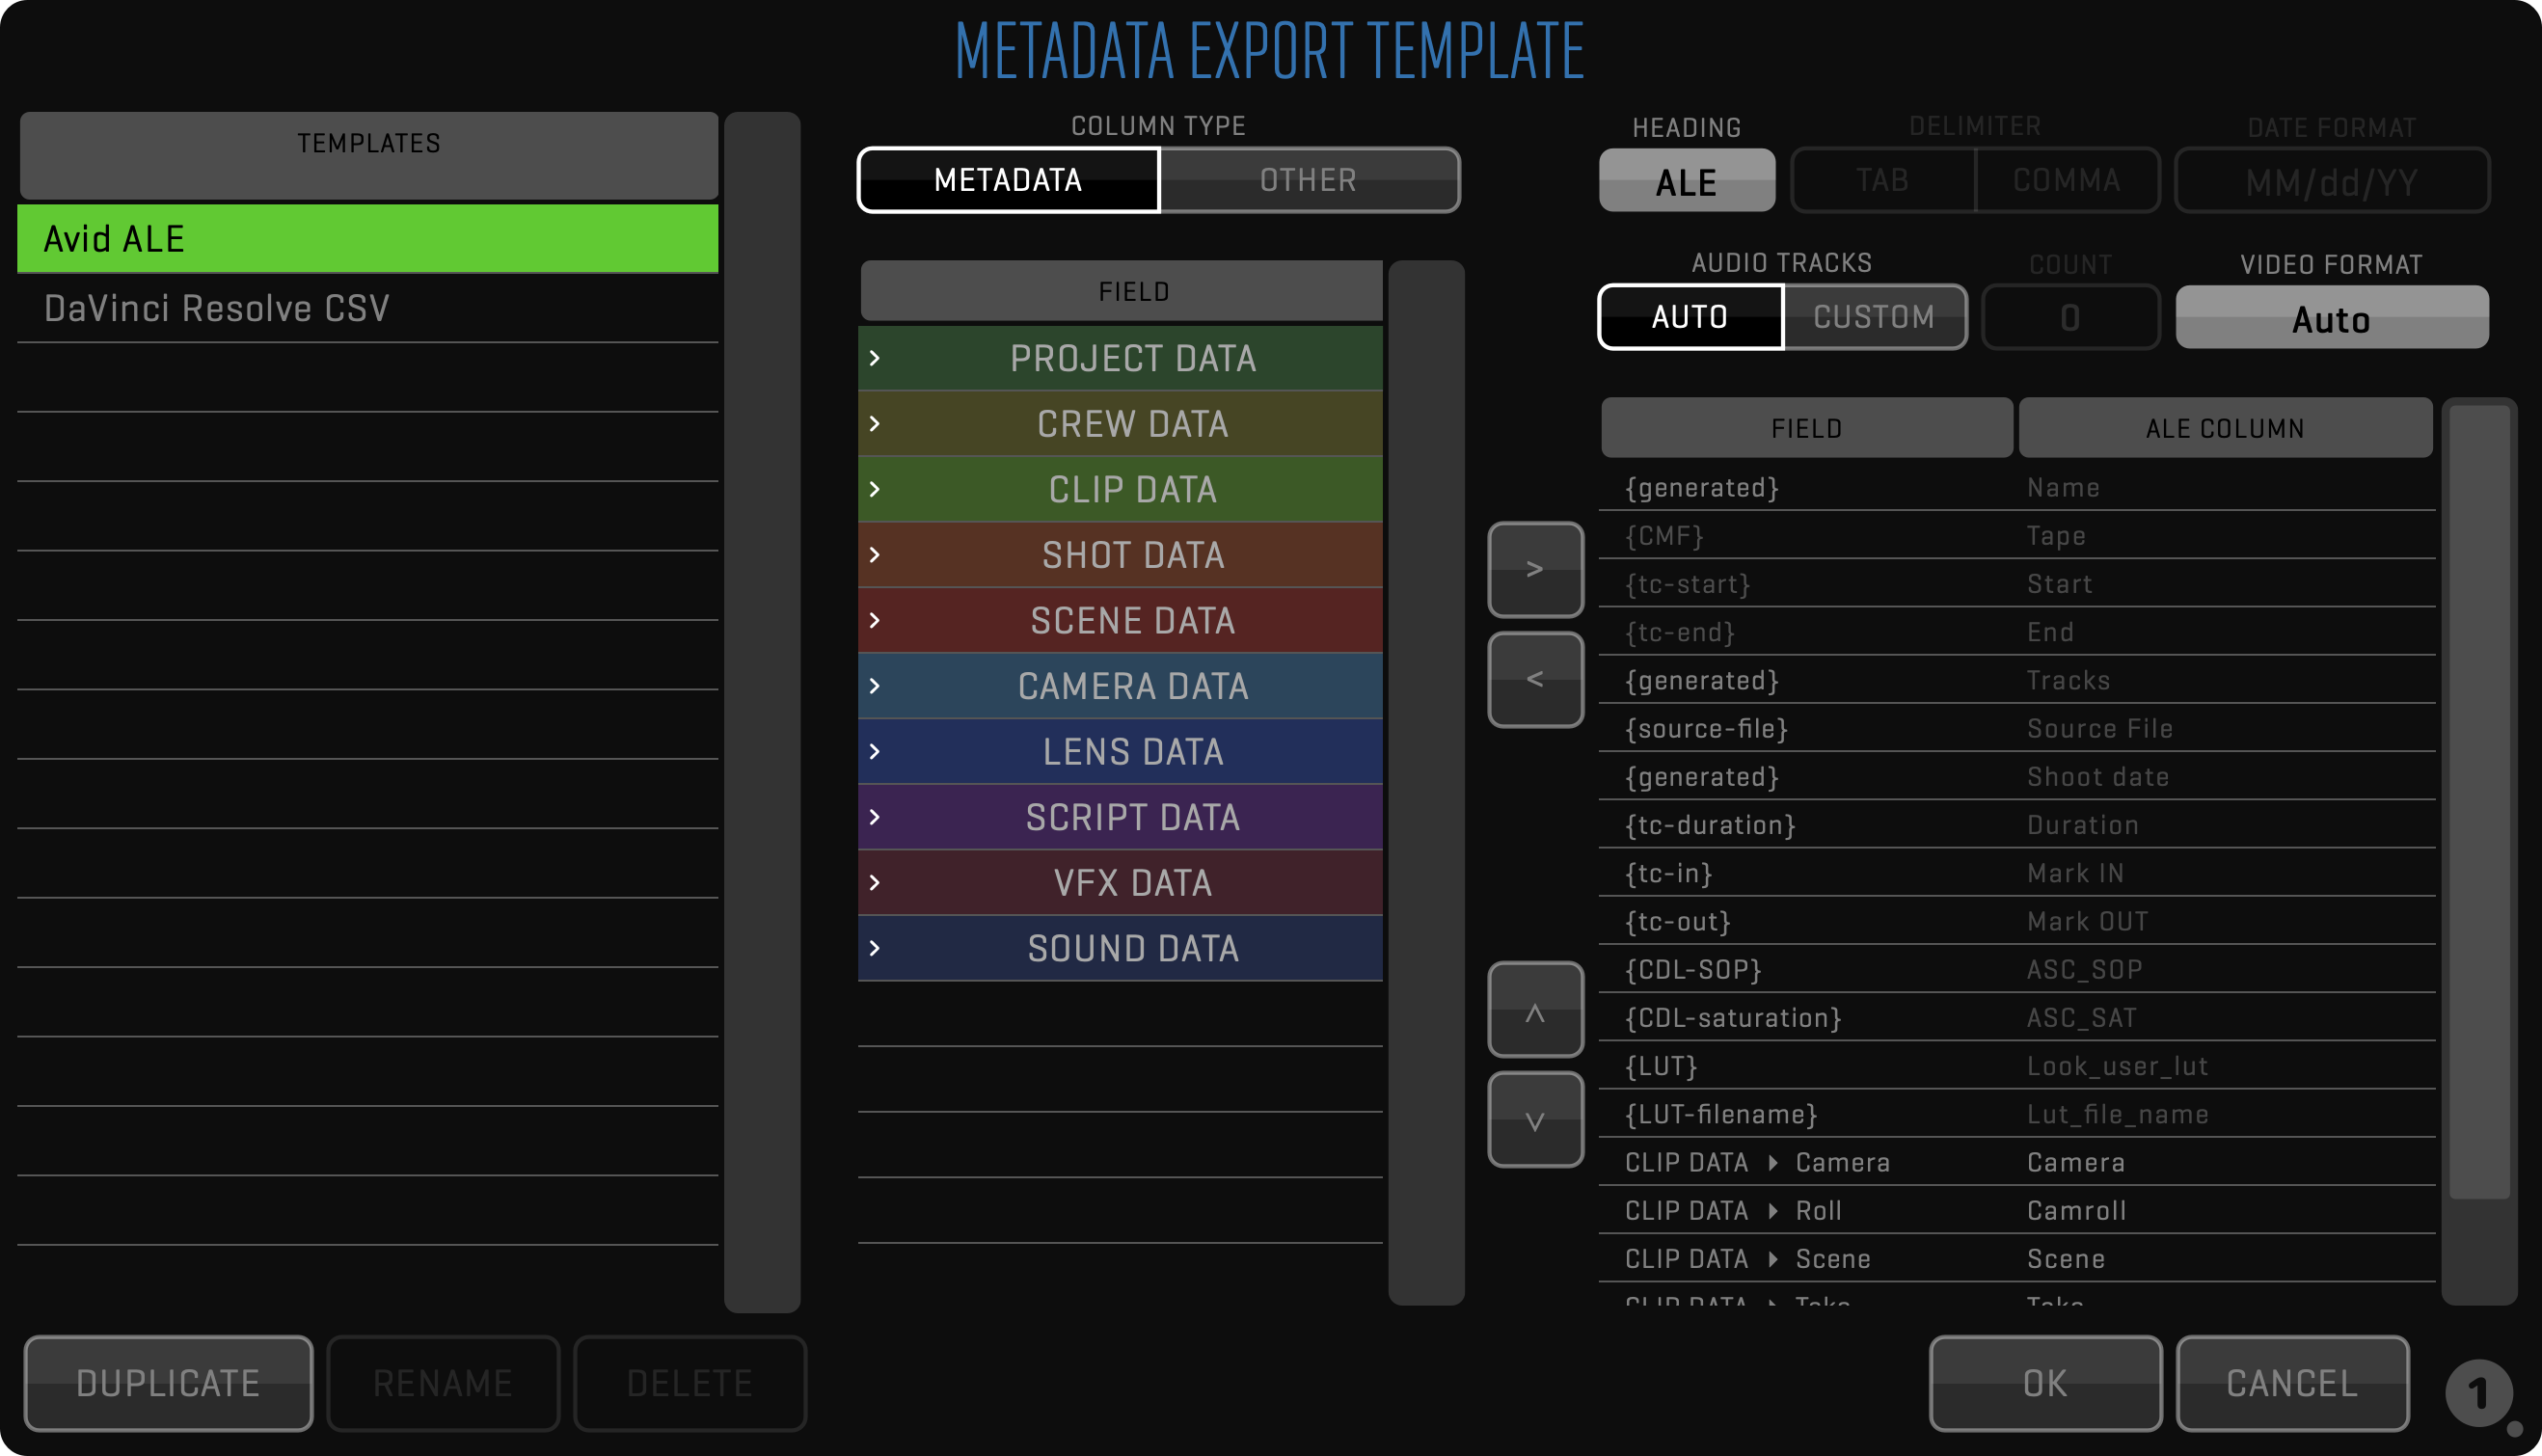Screen dimensions: 2542x1456
Task: Click the round number 1 badge icon
Action: tap(2478, 1392)
